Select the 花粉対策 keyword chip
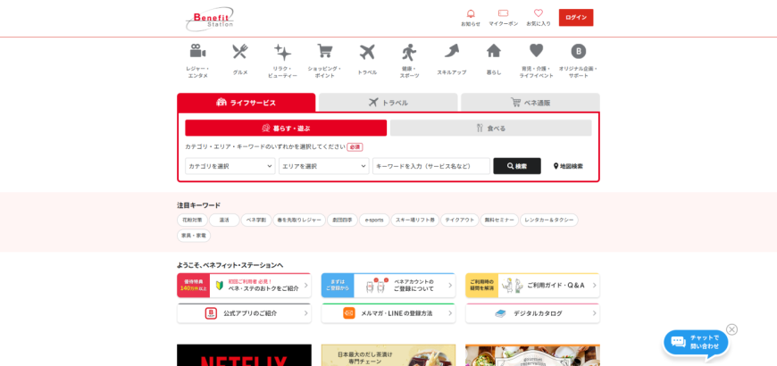 tap(192, 220)
